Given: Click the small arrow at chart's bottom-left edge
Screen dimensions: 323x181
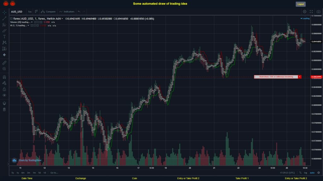Looking at the screenshot, I should (9, 164).
